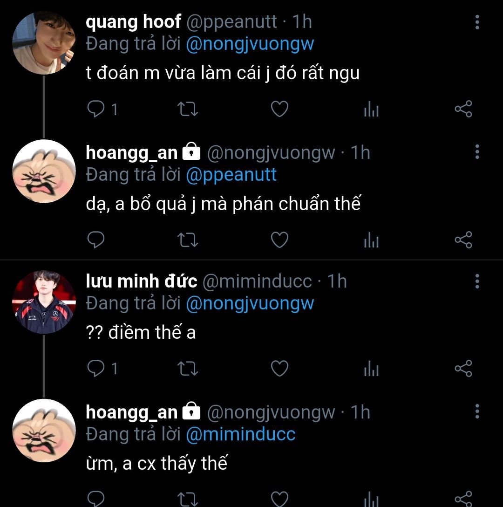Image resolution: width=503 pixels, height=507 pixels.
Task: Reply to quang hoof's tweet
Action: click(x=96, y=110)
